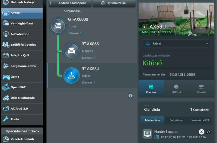Click the Kitűnő connection quality text

pyautogui.click(x=152, y=63)
